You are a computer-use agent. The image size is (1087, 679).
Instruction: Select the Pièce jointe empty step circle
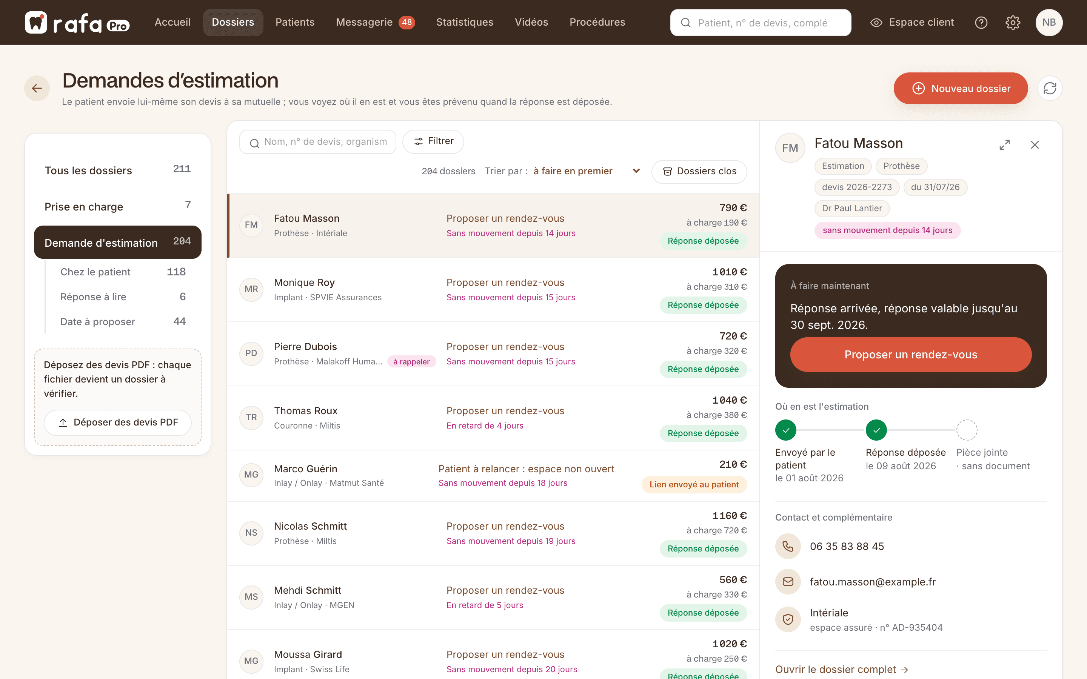click(967, 430)
